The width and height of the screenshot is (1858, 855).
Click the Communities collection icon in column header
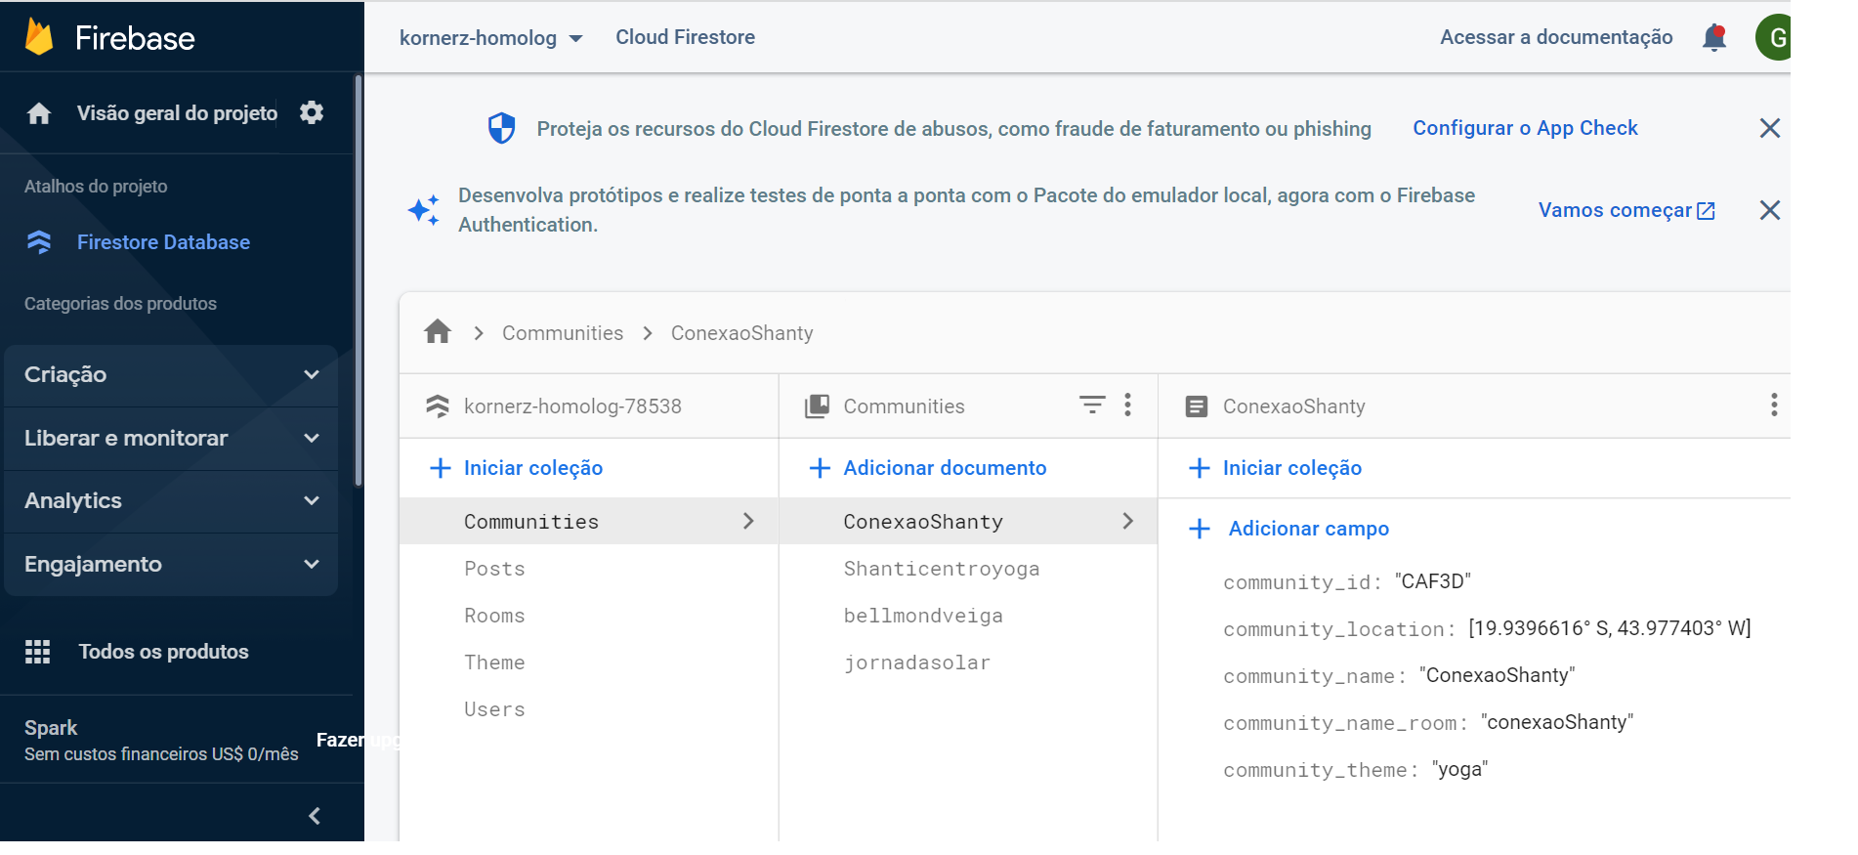tap(817, 406)
